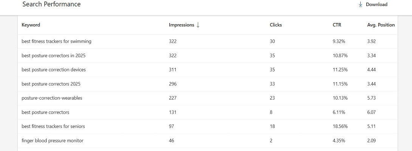The image size is (412, 151).
Task: Select the 'posture-correction-wearables' keyword
Action: [x=52, y=98]
